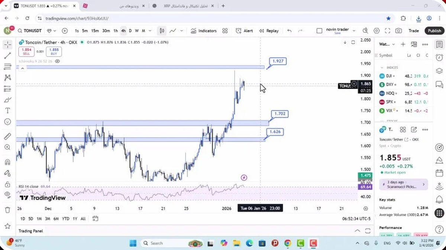Undo the last chart action
The image size is (446, 250).
tap(290, 31)
